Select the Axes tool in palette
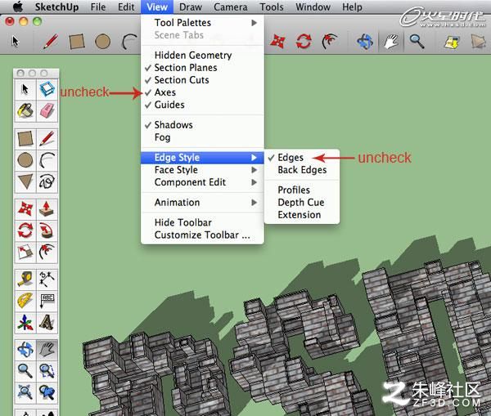491x416 pixels. point(25,323)
